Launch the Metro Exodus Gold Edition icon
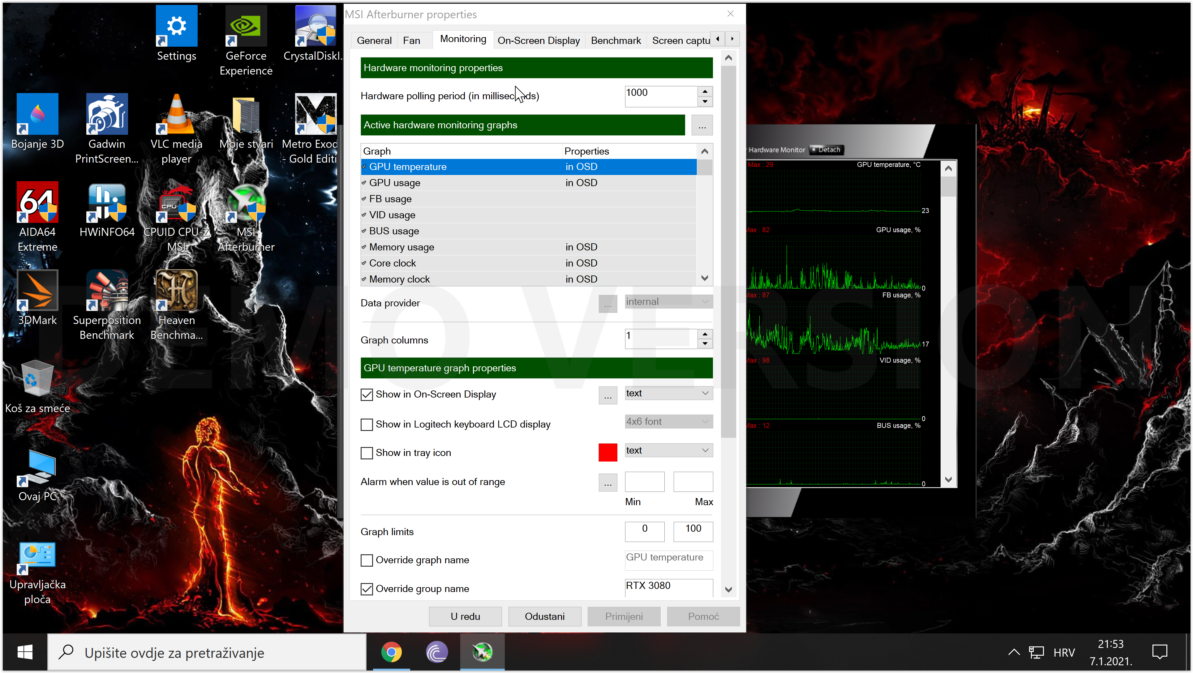This screenshot has height=673, width=1193. point(310,129)
